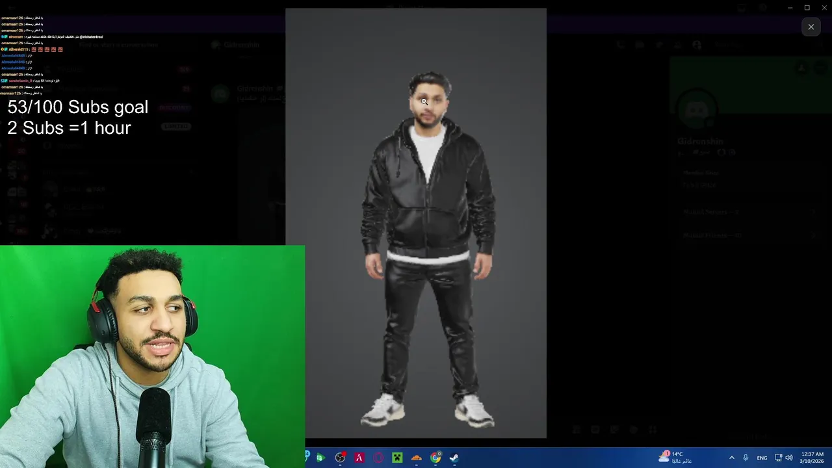
Task: Click the microphone icon in system tray
Action: [746, 458]
